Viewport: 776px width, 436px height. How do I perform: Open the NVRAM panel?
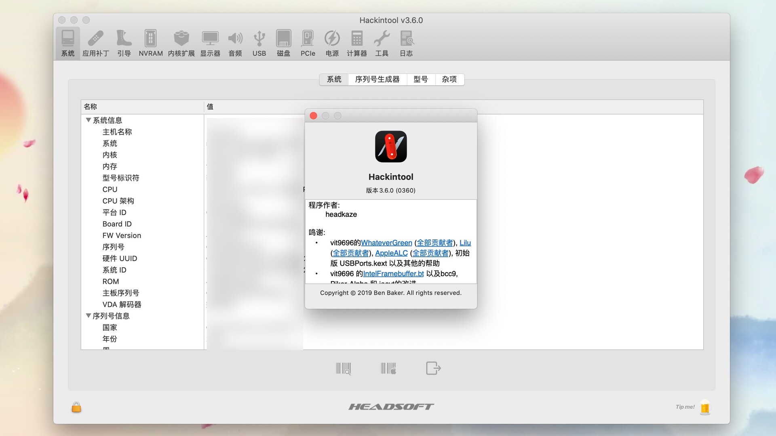[150, 42]
